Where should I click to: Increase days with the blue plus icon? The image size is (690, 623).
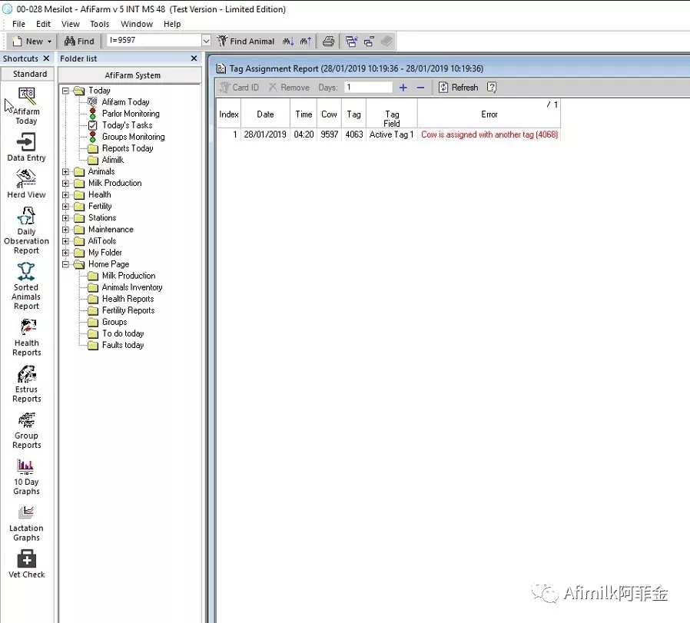[x=403, y=88]
